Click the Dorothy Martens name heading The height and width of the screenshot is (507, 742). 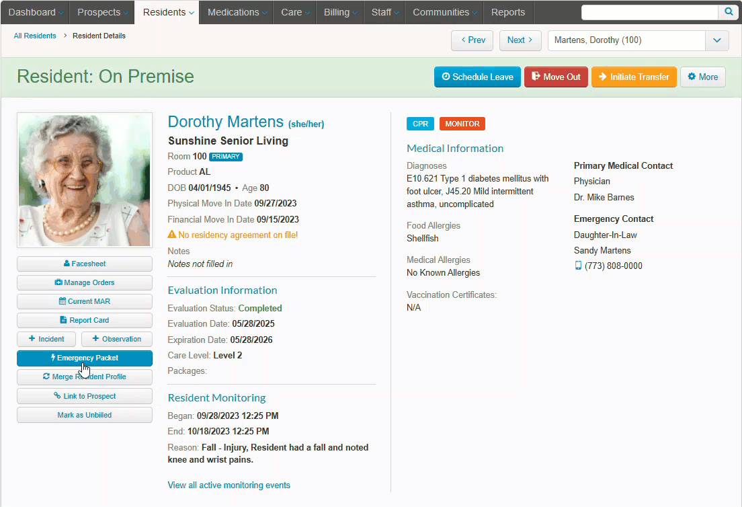pos(225,122)
